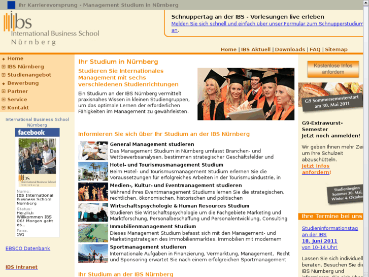The height and width of the screenshot is (277, 369).
Task: Click the Studienbeginn Sommer/Winter badge
Action: point(345,194)
